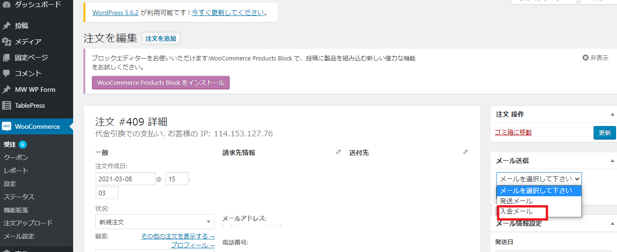Click the pushpin icon beside 投稿

[x=7, y=26]
